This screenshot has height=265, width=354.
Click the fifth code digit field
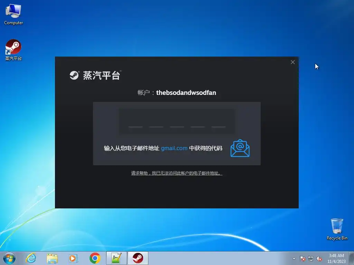coord(218,122)
